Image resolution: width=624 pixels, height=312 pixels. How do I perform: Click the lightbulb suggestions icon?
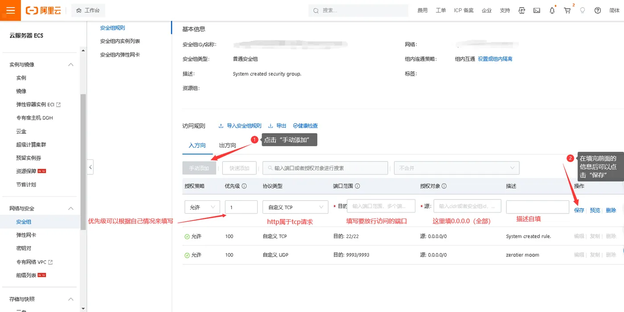click(583, 10)
